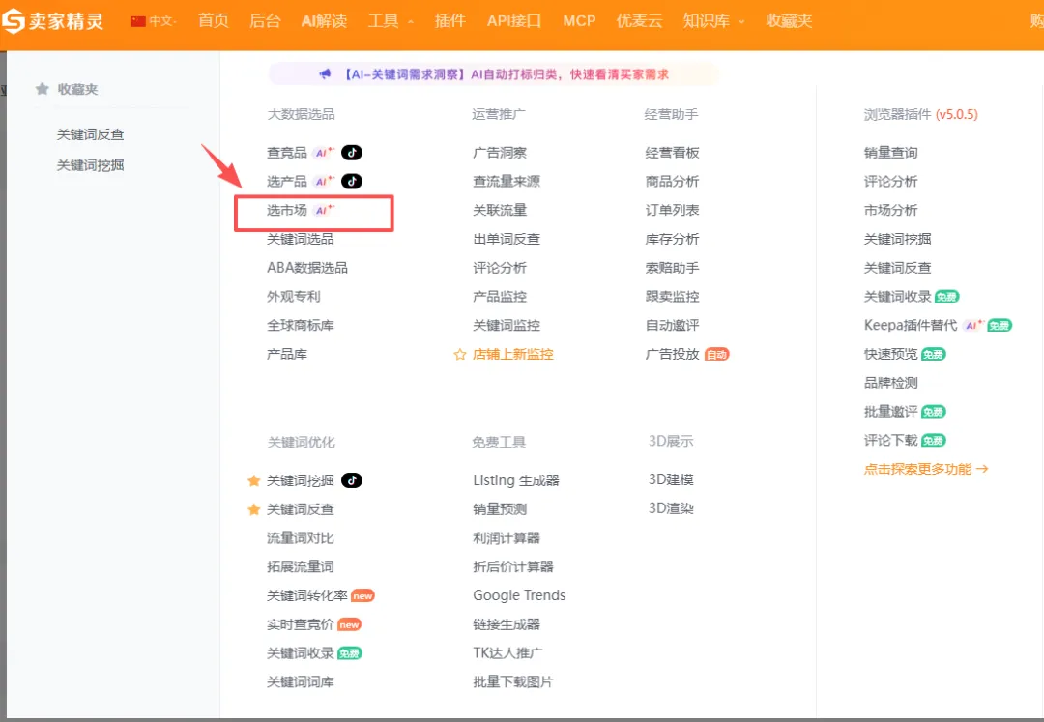Click the AI badge beside 选市场
Screen dimensions: 1044x722
pyautogui.click(x=324, y=211)
